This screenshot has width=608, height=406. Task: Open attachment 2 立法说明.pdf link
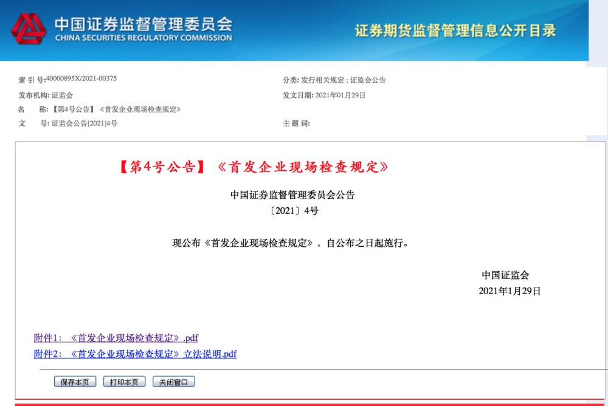point(135,354)
